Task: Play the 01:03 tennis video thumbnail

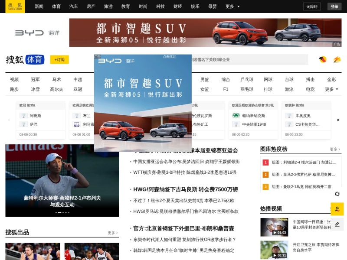Action: [274, 227]
